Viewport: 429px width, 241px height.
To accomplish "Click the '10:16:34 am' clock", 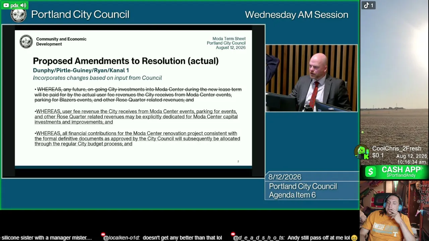I will (412, 162).
